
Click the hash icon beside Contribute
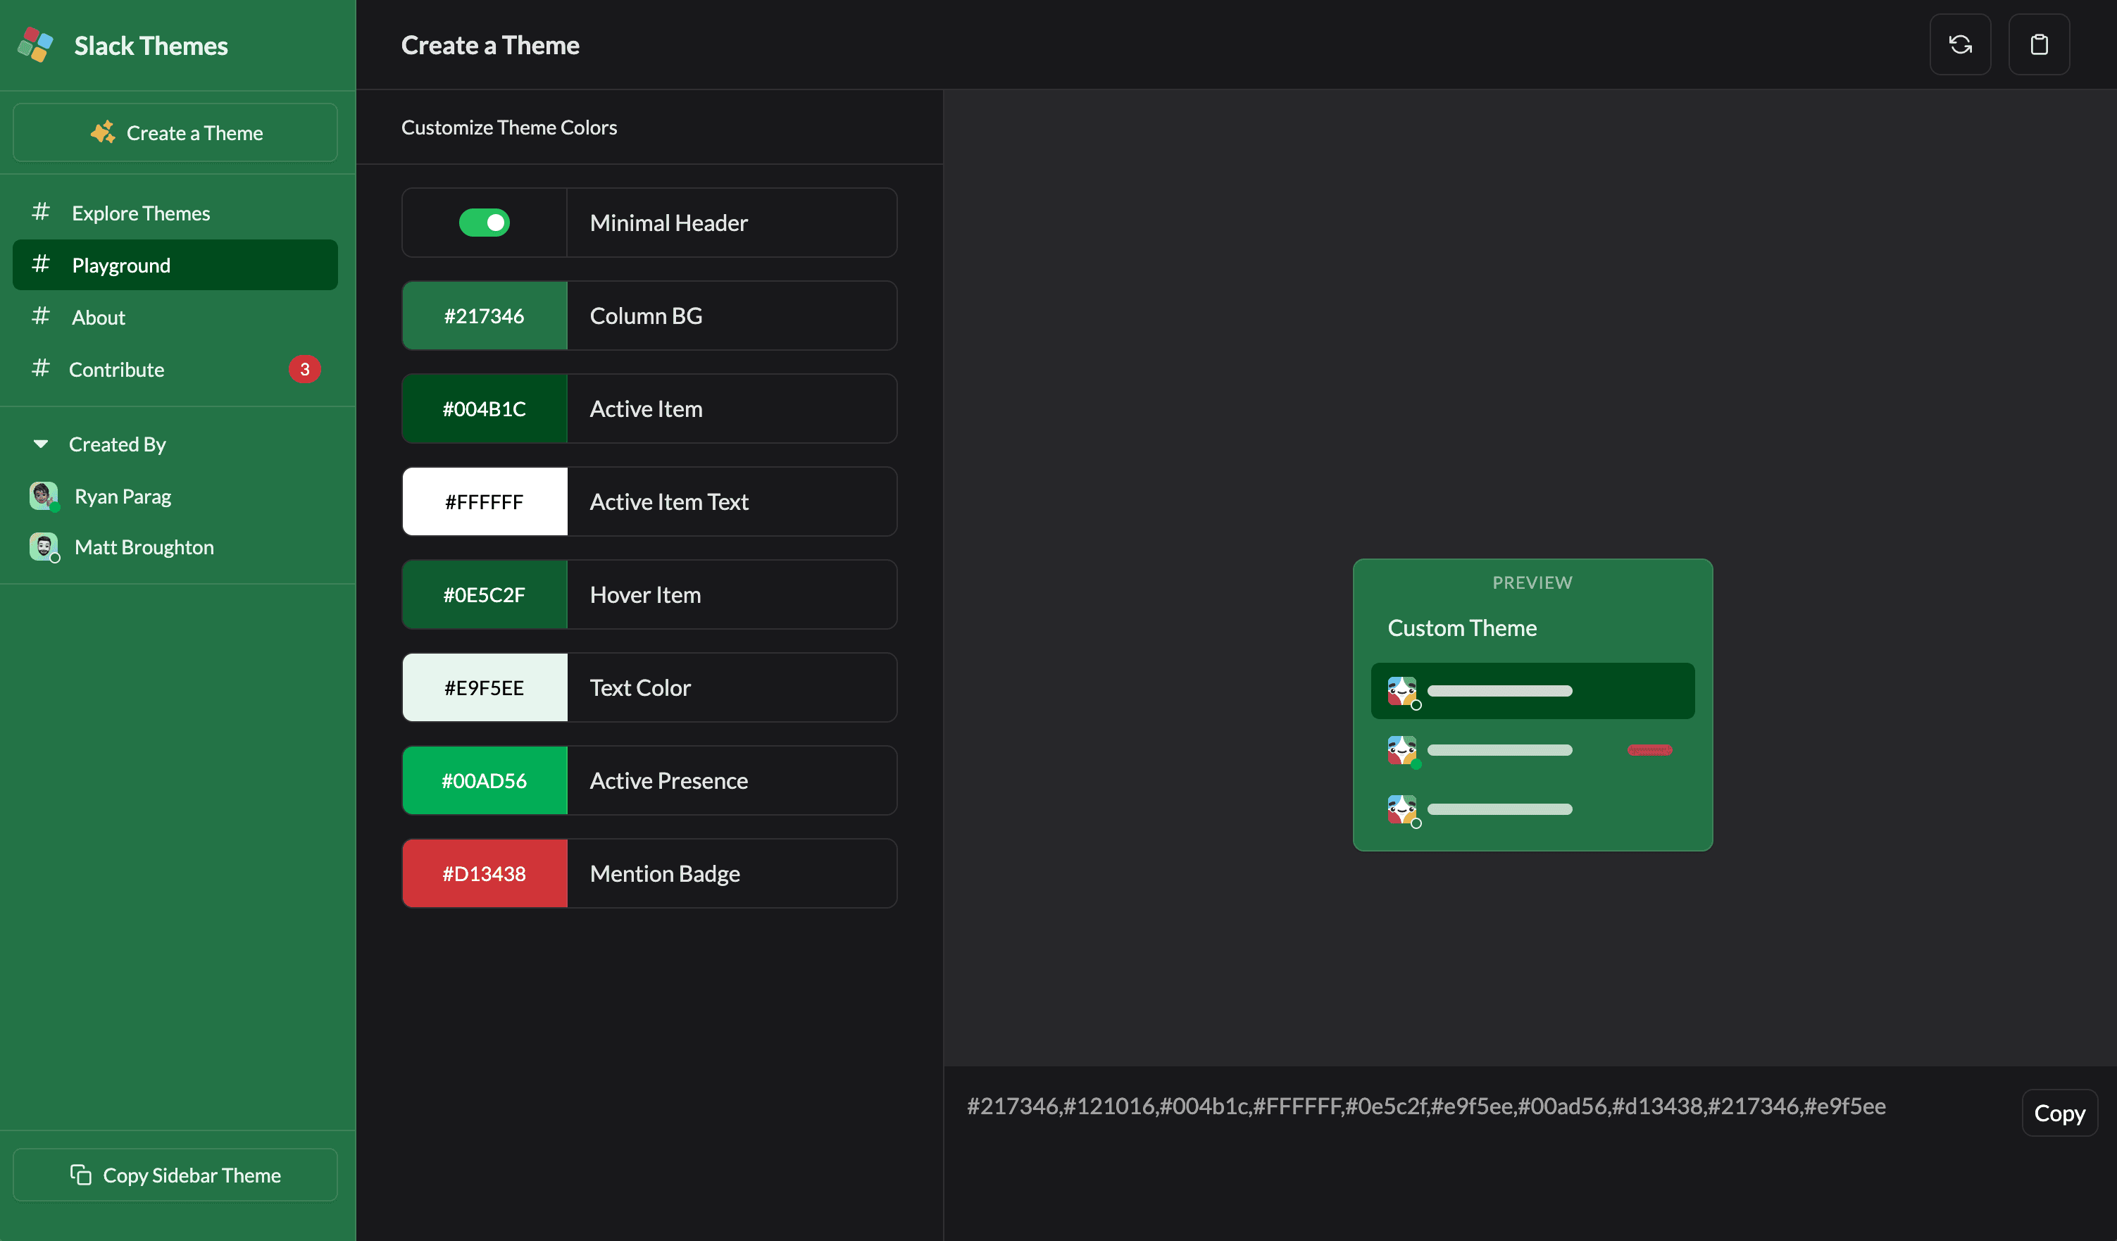(40, 368)
